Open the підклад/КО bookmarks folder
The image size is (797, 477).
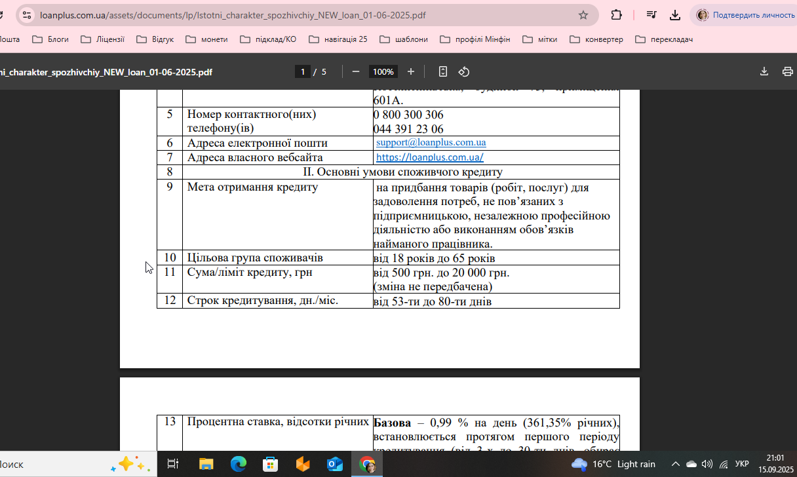[268, 39]
